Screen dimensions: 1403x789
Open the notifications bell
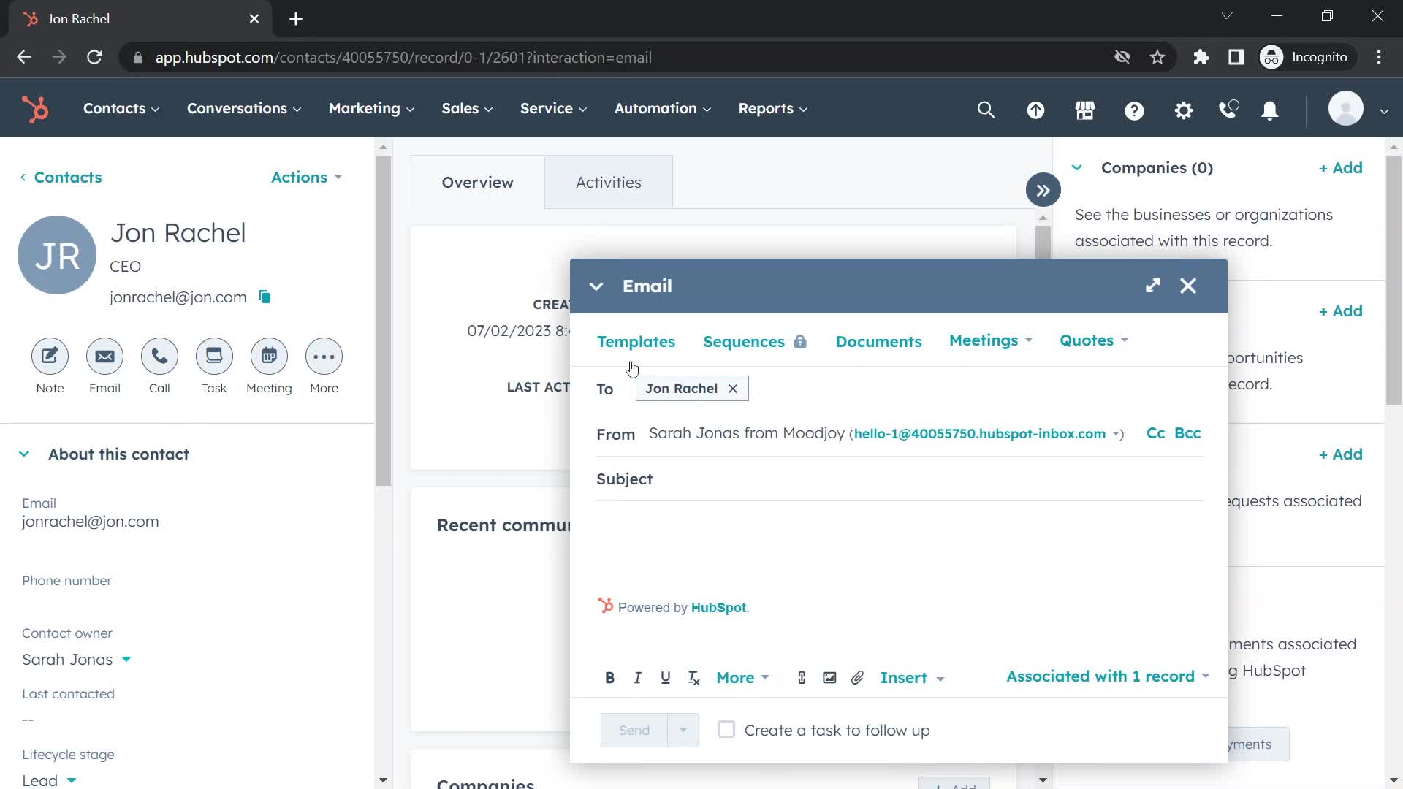[x=1270, y=110]
